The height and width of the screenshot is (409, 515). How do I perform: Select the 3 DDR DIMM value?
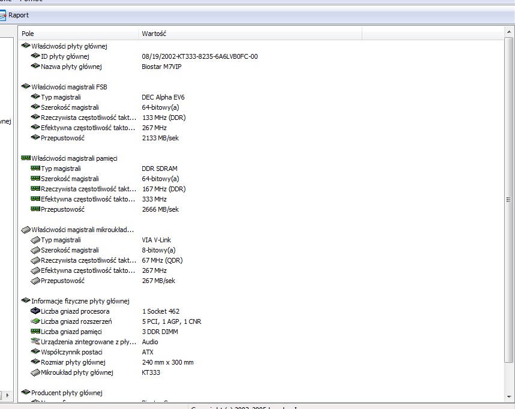coord(160,332)
